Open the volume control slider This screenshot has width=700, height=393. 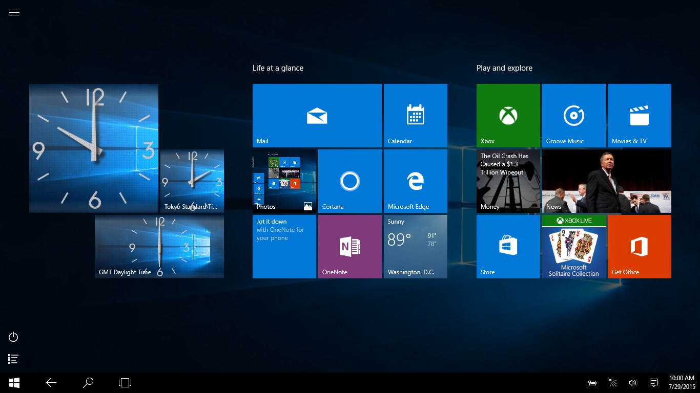click(x=633, y=382)
